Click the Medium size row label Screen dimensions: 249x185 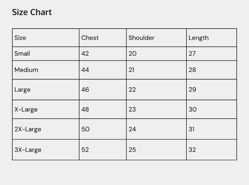tap(26, 70)
